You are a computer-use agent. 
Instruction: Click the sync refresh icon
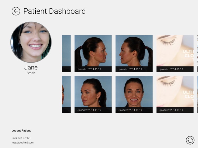190,140
